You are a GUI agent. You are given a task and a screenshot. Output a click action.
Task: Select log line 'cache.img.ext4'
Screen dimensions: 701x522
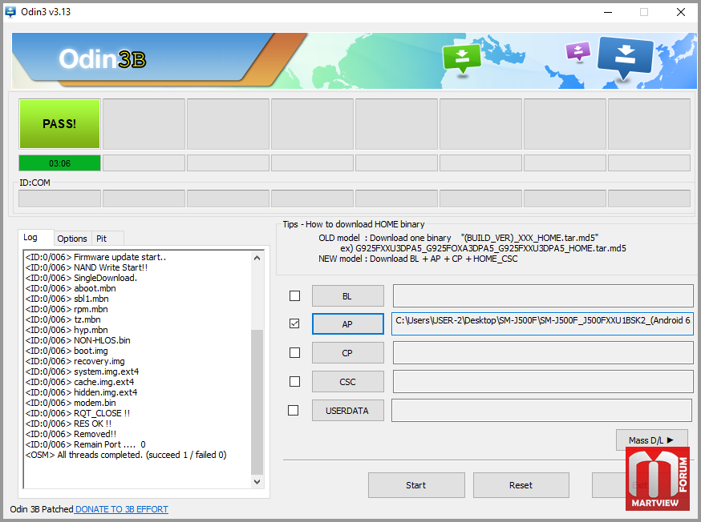[x=79, y=382]
